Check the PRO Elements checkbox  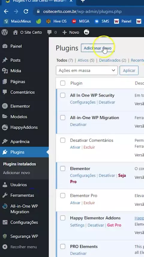[63, 246]
